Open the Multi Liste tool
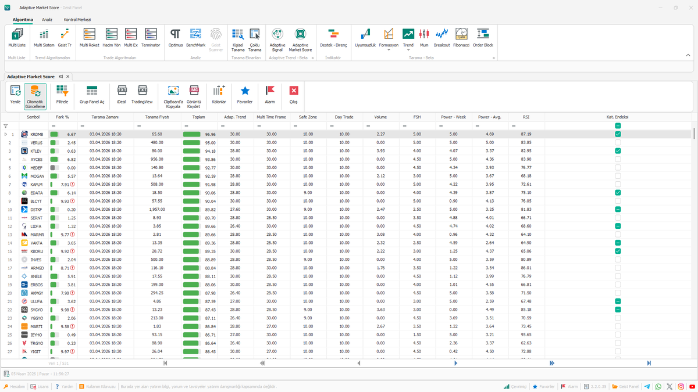The height and width of the screenshot is (392, 698). 16,38
